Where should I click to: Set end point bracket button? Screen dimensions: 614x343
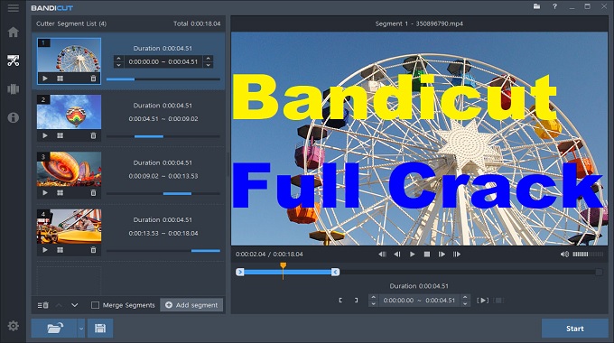pyautogui.click(x=356, y=301)
